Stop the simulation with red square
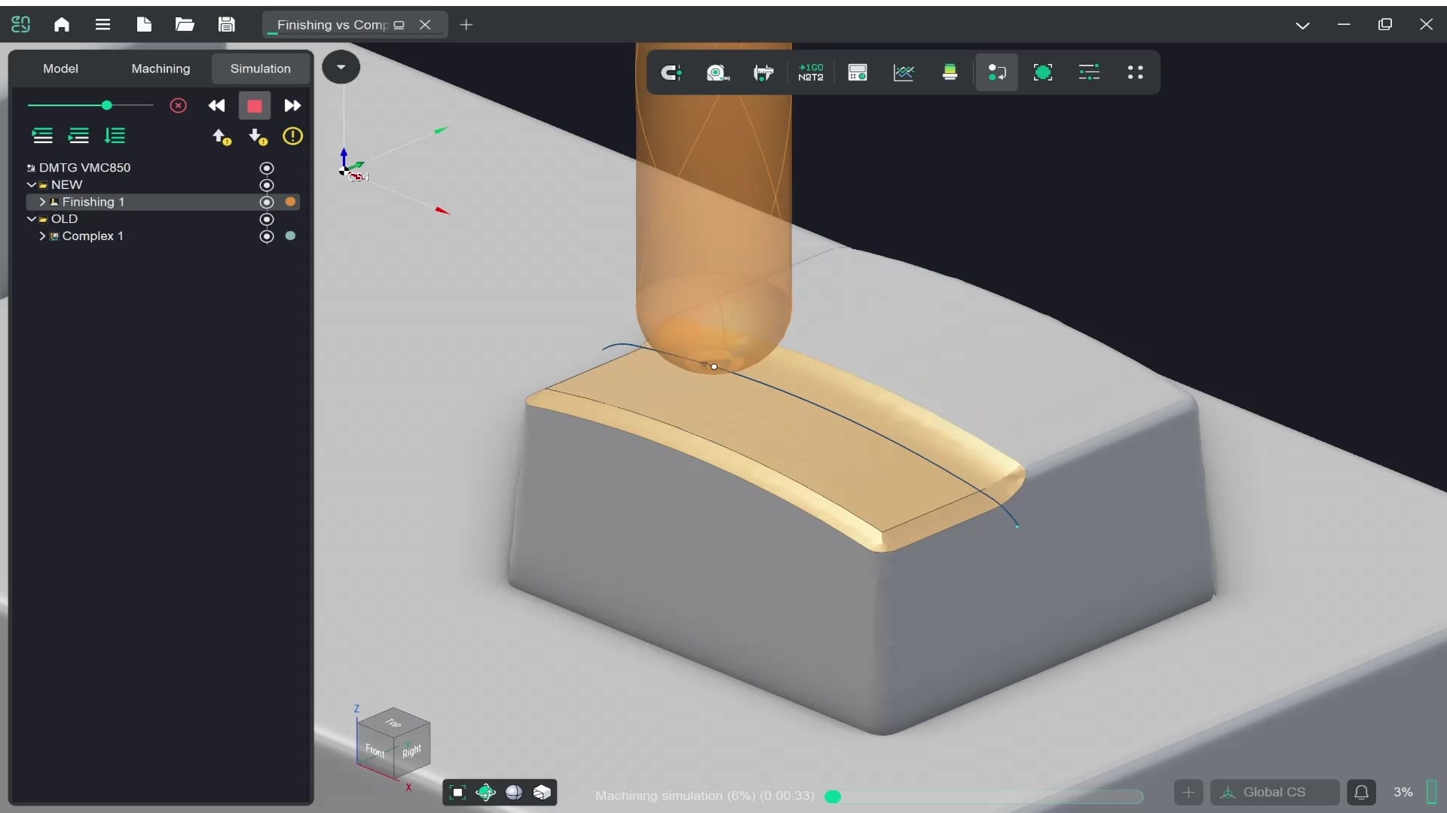This screenshot has width=1447, height=813. 254,105
